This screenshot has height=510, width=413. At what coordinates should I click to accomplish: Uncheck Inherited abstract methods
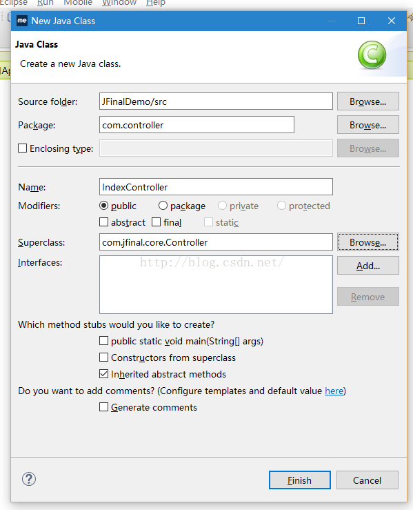pyautogui.click(x=103, y=374)
